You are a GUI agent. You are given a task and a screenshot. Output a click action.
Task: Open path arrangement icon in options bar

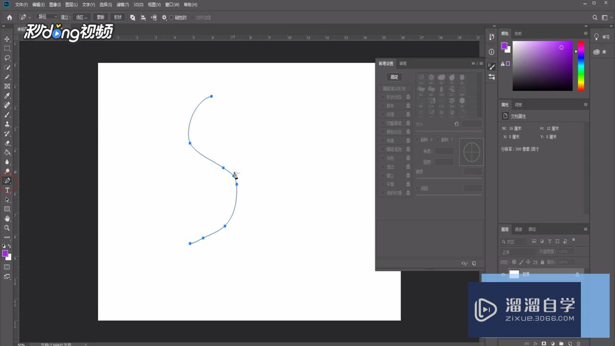pos(154,17)
